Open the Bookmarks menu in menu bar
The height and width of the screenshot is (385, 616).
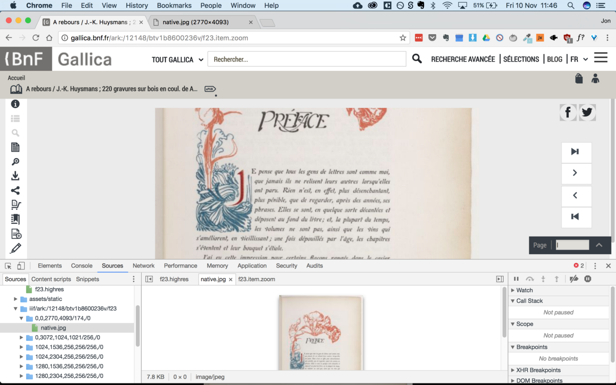174,6
